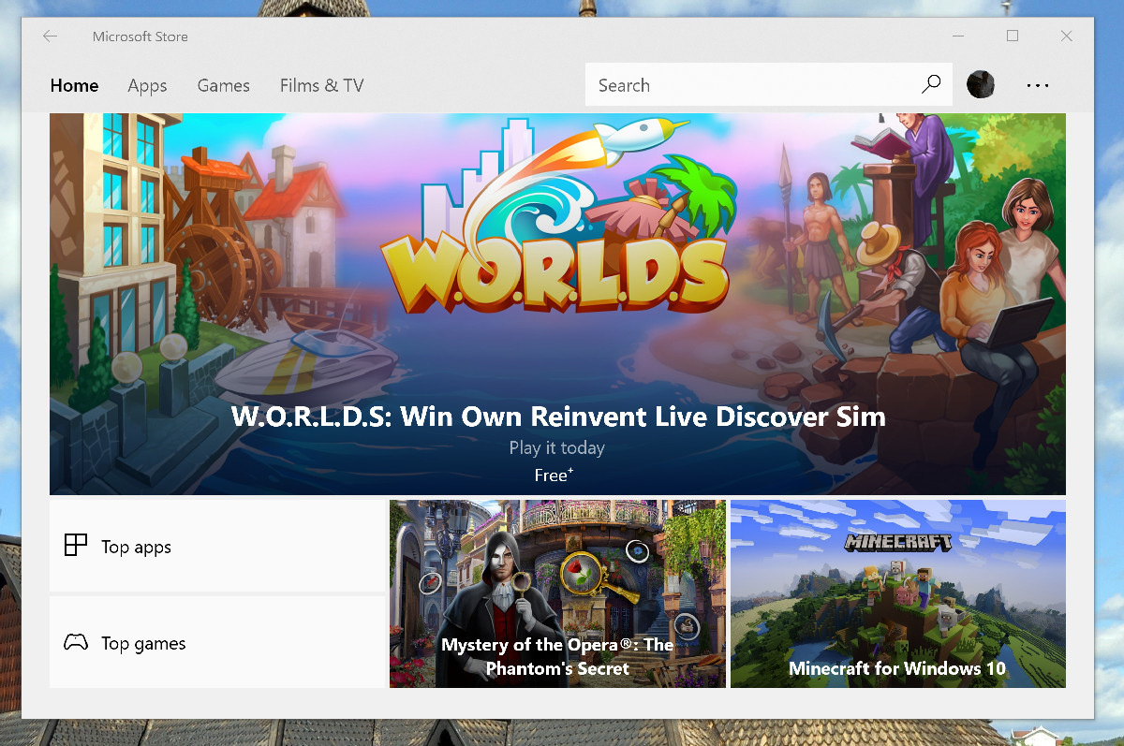Switch to the Apps tab
Image resolution: width=1124 pixels, height=746 pixels.
pos(147,86)
